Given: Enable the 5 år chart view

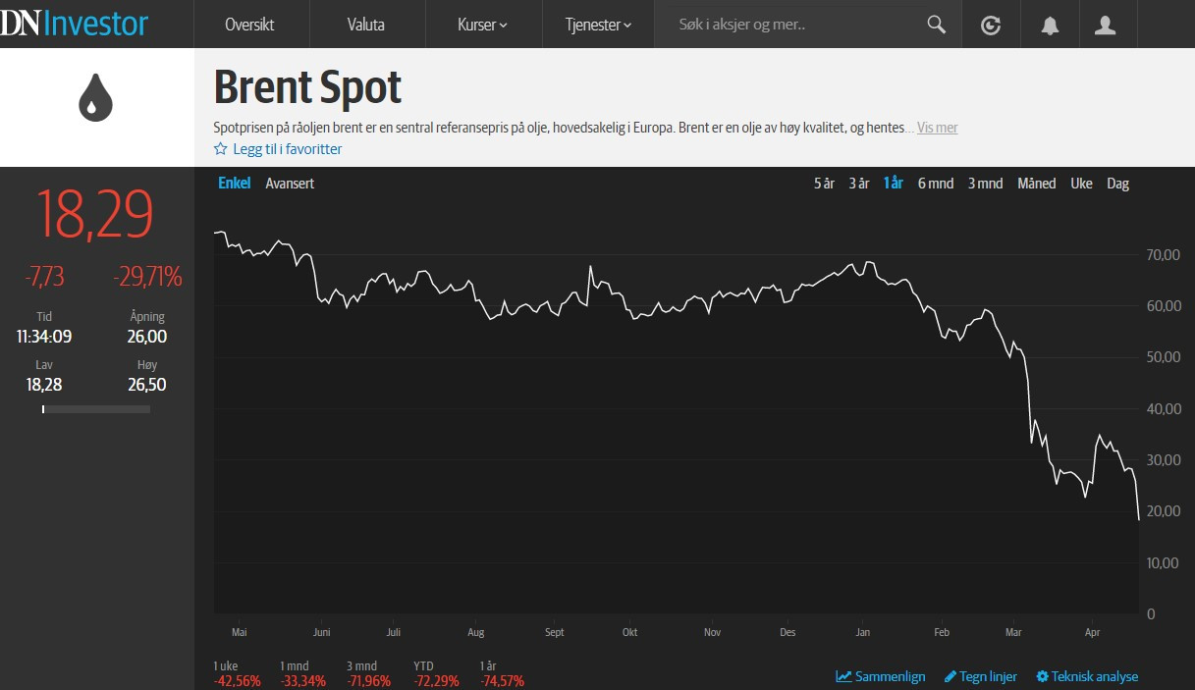Looking at the screenshot, I should (x=823, y=183).
